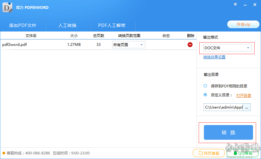The image size is (261, 159).
Task: Click the 转换页数范围 column header
Action: (x=129, y=36)
